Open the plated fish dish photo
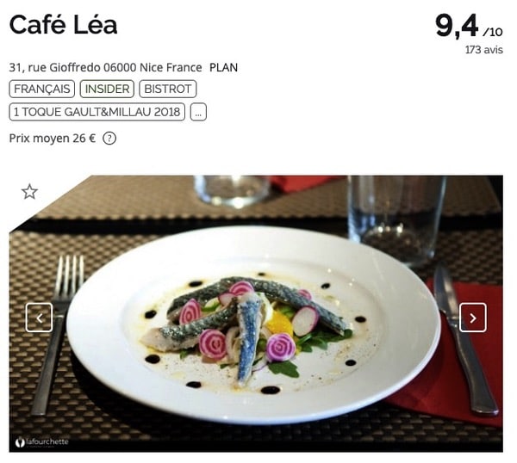Image resolution: width=517 pixels, height=463 pixels. point(256,313)
